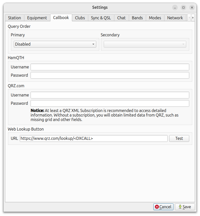Open the Equipment tab
Screen dimensions: 200x216
click(37, 18)
